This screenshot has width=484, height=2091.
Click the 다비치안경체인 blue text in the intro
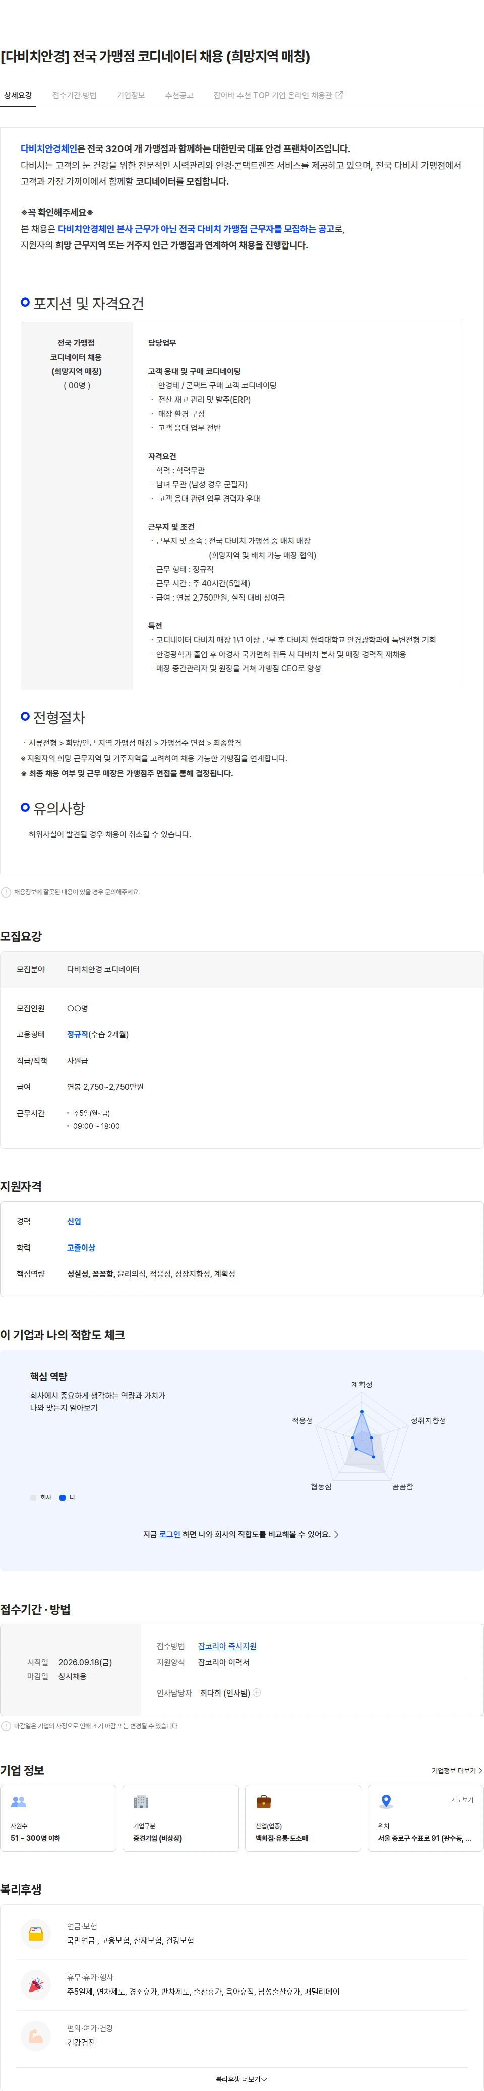pyautogui.click(x=48, y=148)
